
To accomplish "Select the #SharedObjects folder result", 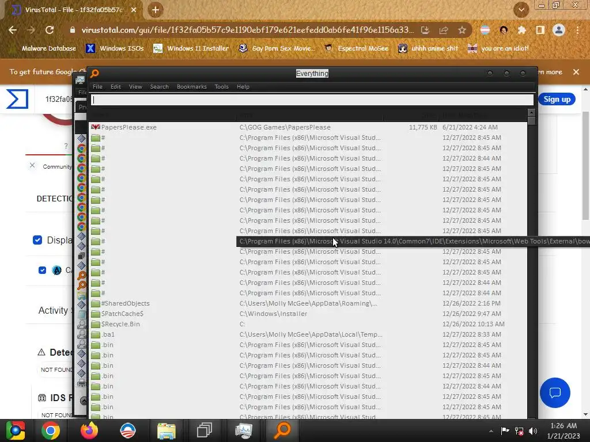I will click(x=125, y=303).
